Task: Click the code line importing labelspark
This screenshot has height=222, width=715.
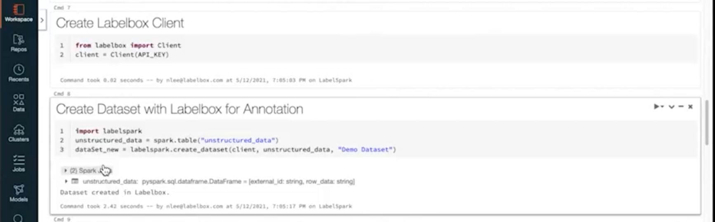Action: point(109,131)
